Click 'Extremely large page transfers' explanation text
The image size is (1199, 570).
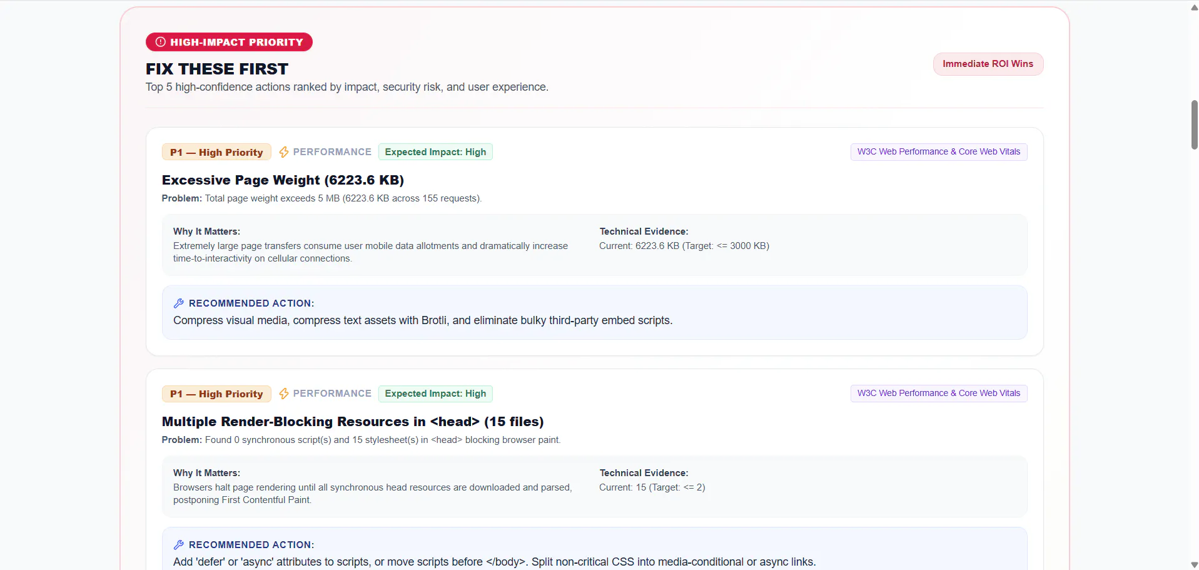click(x=370, y=252)
